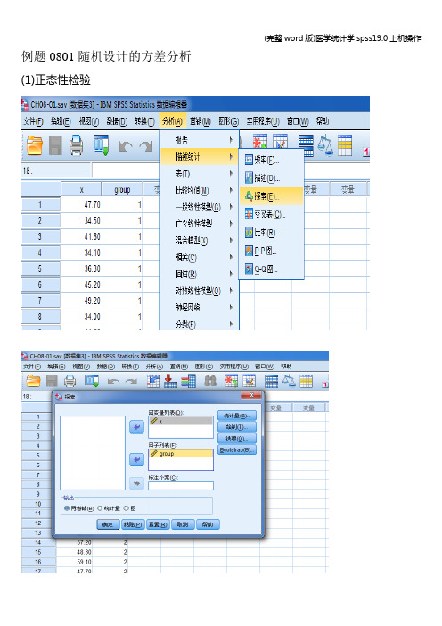Choose P-P 图... in submenu
This screenshot has height=626, width=442.
tap(271, 251)
